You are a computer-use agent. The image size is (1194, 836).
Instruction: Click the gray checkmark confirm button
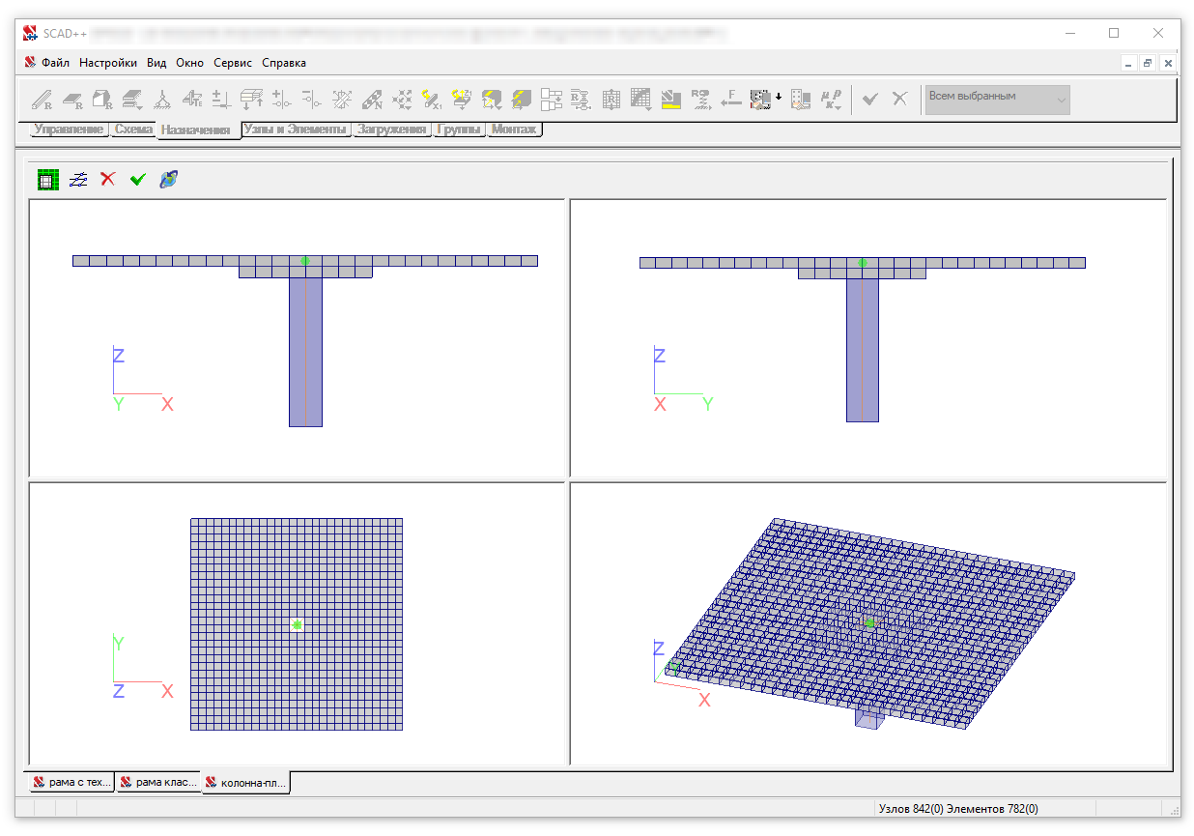870,99
